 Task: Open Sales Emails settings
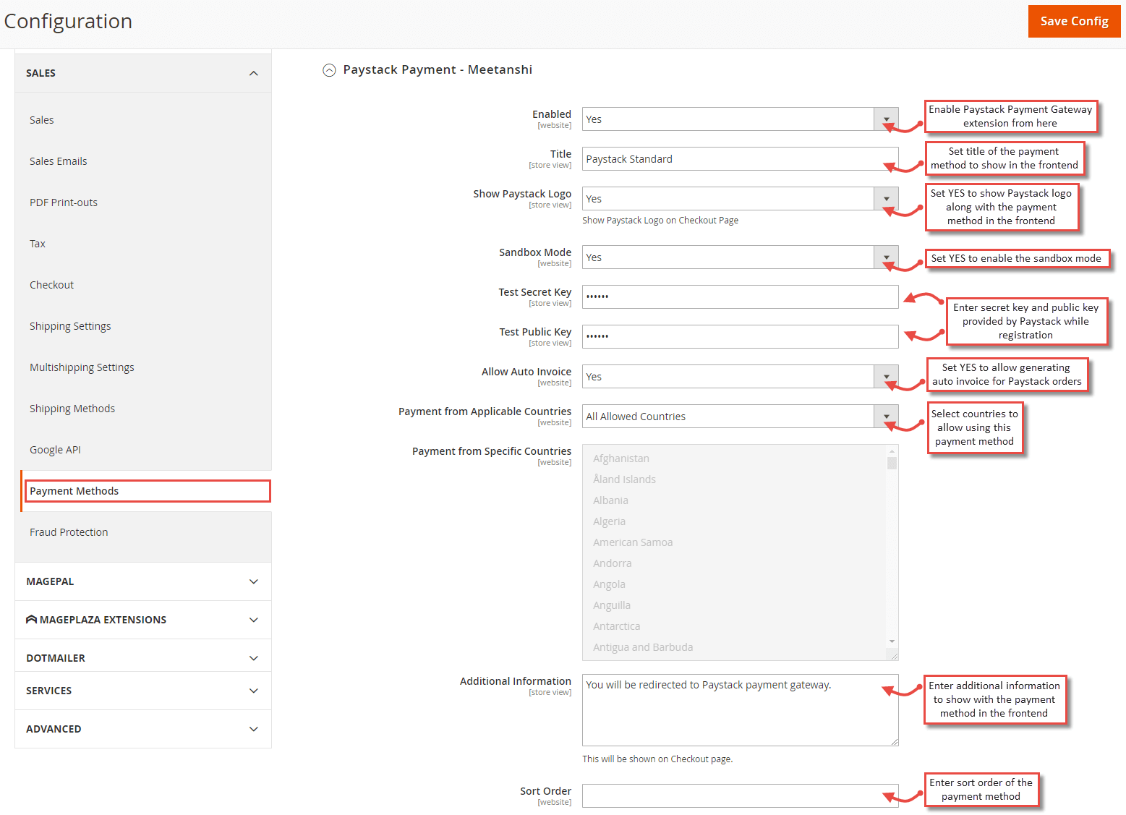(59, 161)
